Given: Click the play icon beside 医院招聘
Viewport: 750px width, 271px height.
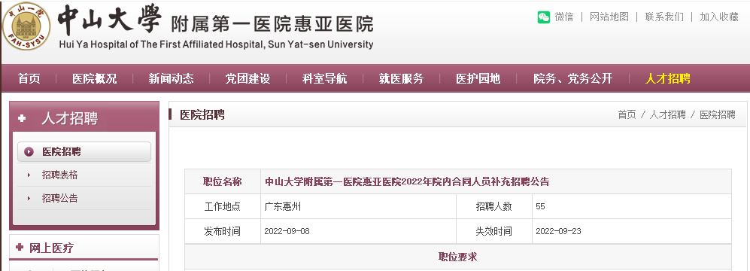Looking at the screenshot, I should click(29, 152).
